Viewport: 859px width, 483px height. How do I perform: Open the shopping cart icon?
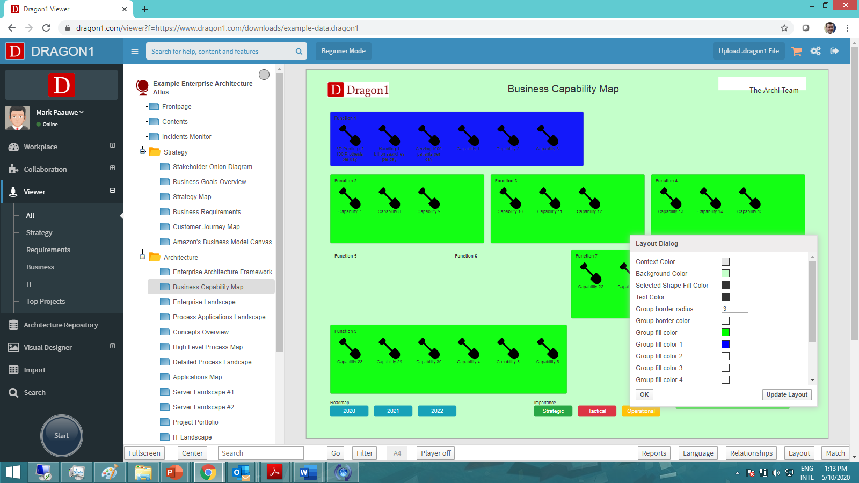(x=797, y=51)
